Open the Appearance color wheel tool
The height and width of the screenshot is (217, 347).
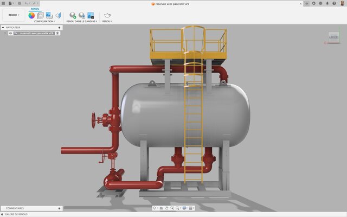(x=31, y=15)
